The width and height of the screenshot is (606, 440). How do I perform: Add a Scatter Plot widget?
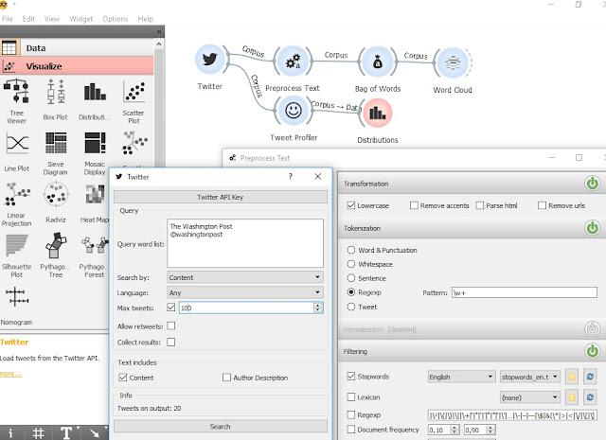(134, 102)
